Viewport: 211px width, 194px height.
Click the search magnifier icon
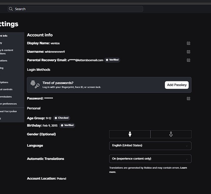coord(11,9)
